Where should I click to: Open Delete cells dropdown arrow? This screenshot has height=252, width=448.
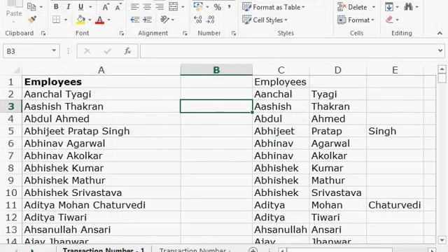pos(373,7)
